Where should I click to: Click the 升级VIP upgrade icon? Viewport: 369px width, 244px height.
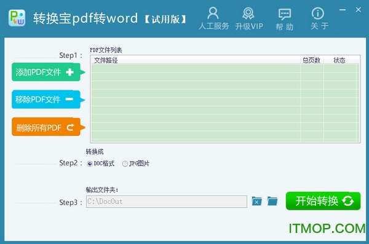(x=249, y=18)
